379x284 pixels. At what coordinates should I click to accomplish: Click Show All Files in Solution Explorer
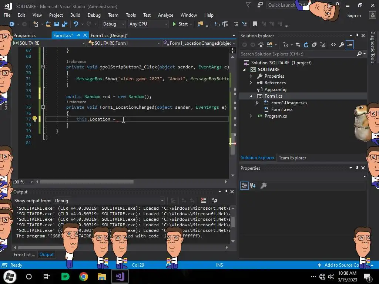[x=322, y=45]
